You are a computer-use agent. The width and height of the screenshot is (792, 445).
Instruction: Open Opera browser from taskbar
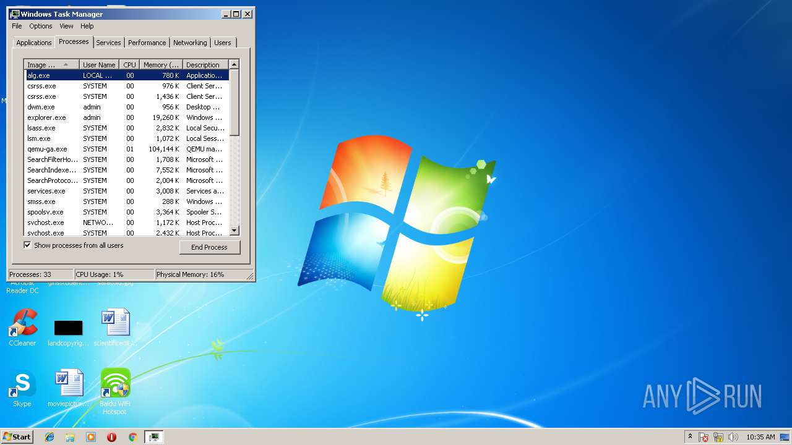[111, 437]
